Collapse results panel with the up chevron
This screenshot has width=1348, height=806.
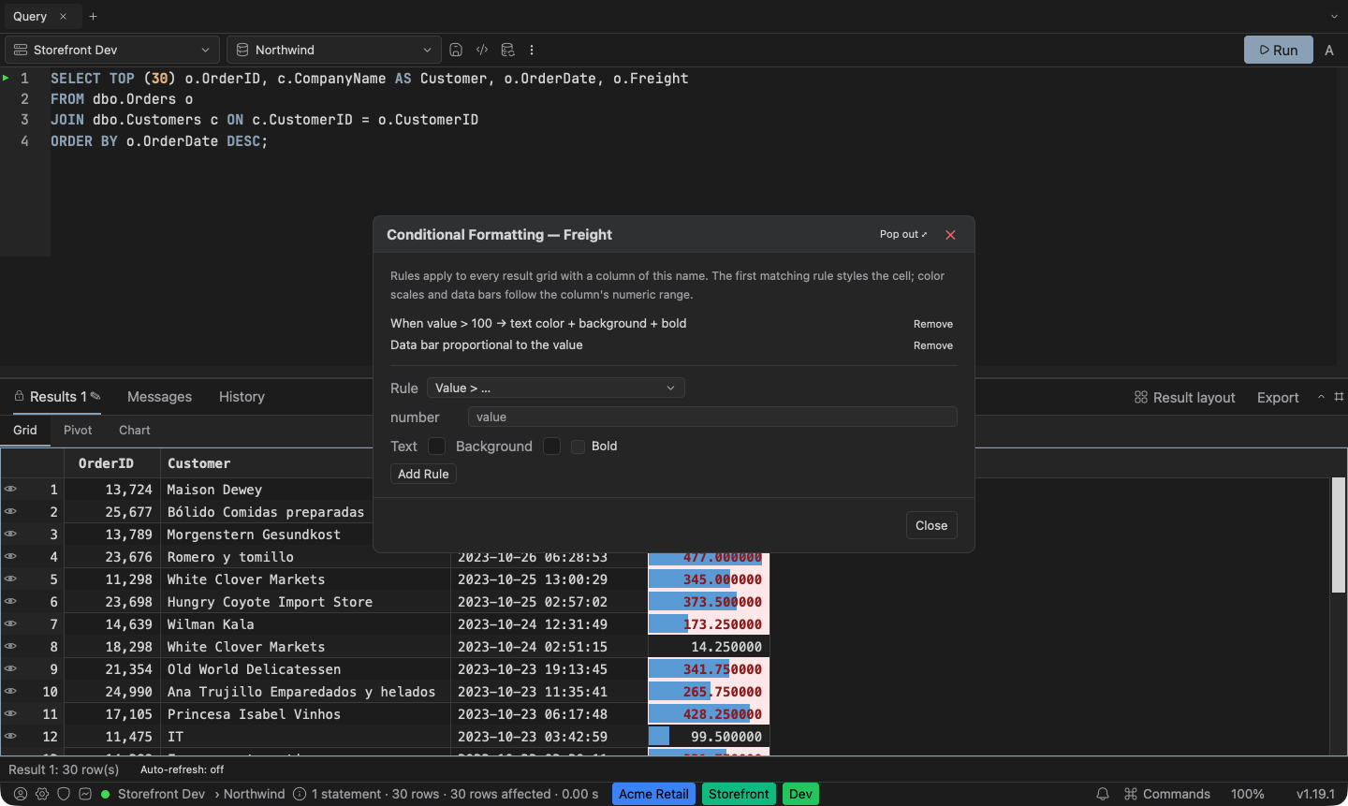(x=1321, y=397)
